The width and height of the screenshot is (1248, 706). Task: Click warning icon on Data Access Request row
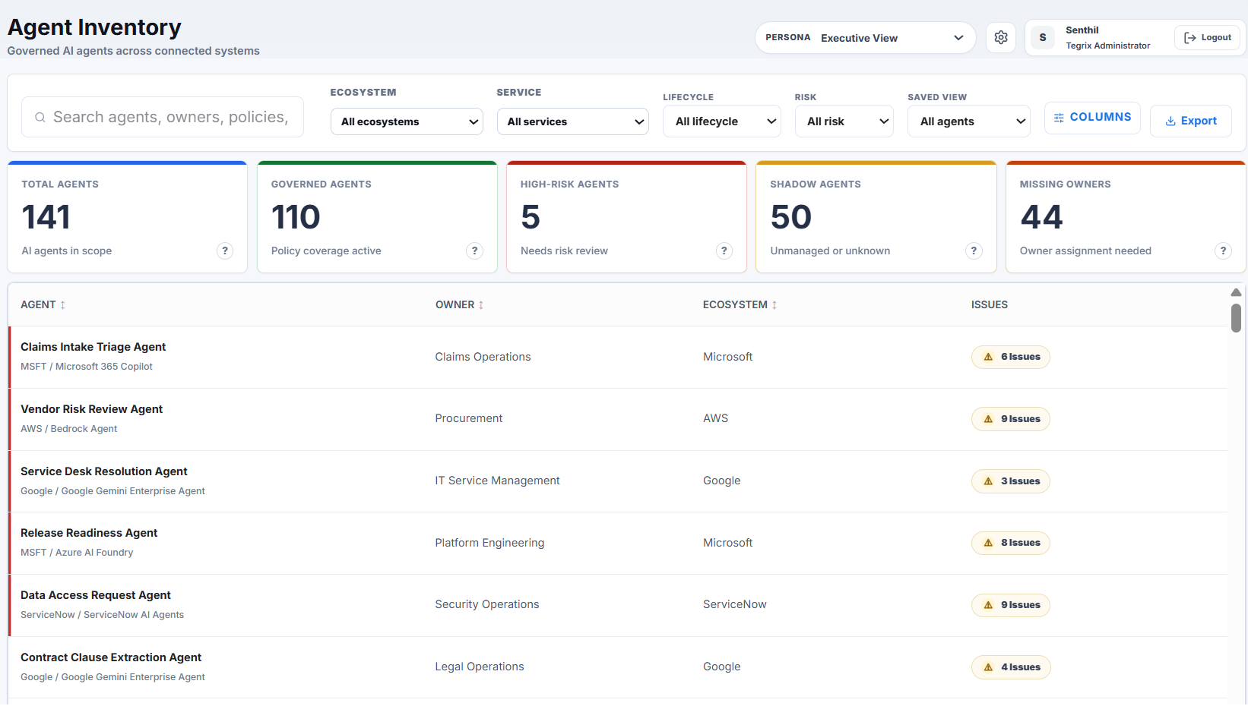click(x=988, y=605)
